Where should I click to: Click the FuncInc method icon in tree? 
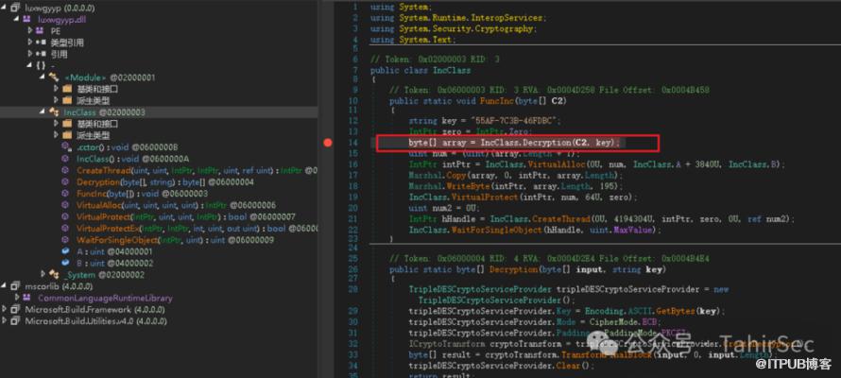point(65,194)
